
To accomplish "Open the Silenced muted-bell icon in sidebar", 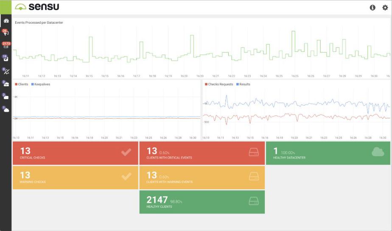I will [x=6, y=72].
